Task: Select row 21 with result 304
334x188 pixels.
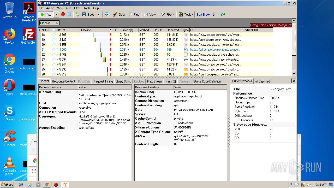Action: click(156, 50)
